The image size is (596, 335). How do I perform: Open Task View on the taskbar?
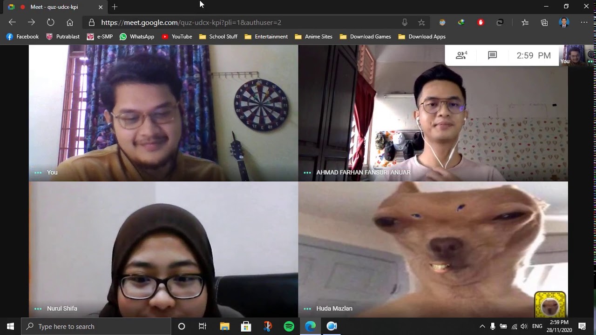[203, 326]
